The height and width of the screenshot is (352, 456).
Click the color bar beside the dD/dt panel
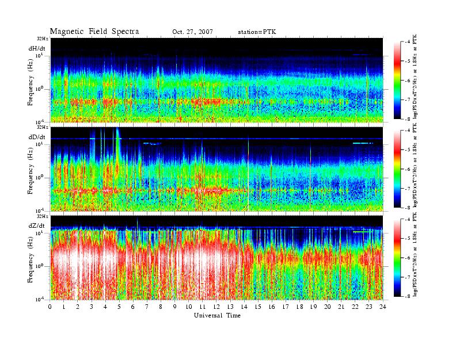point(397,169)
